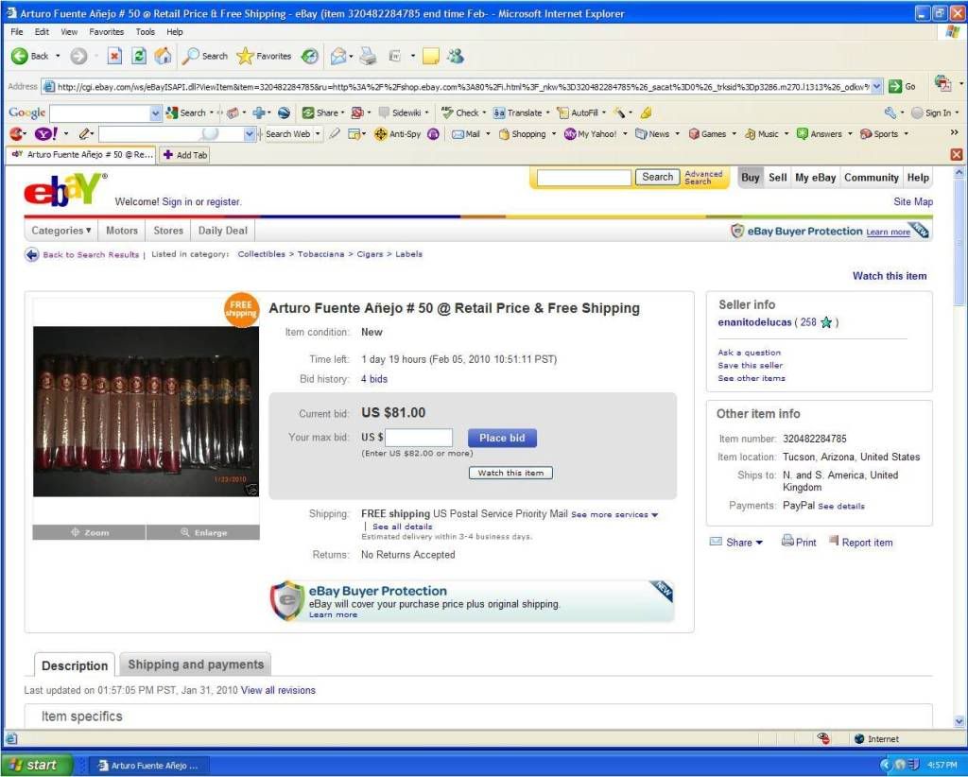The height and width of the screenshot is (777, 968).
Task: Open the 4 bids history link
Action: click(x=374, y=379)
